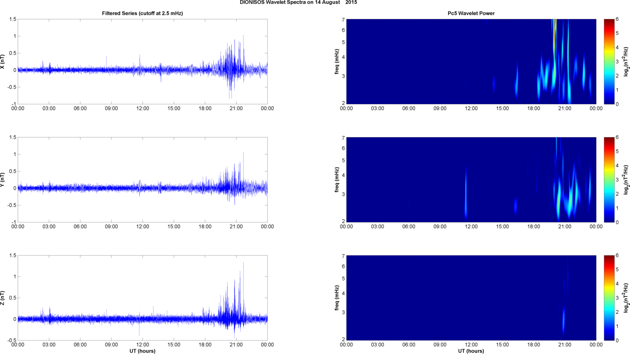Click the colorbar beside the Z spectrogram

tap(609, 298)
